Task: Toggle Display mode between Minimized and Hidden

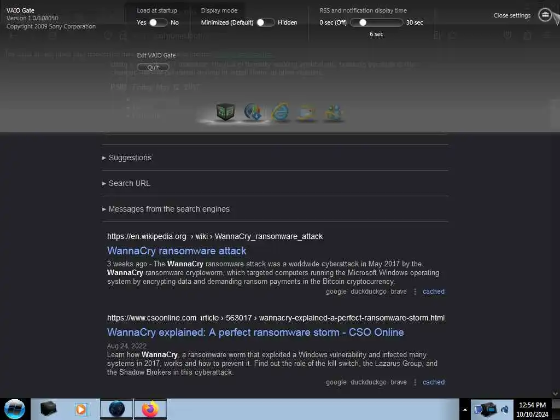Action: tap(265, 22)
